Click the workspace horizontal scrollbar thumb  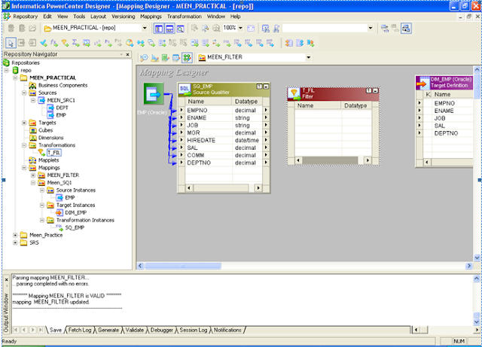[183, 266]
